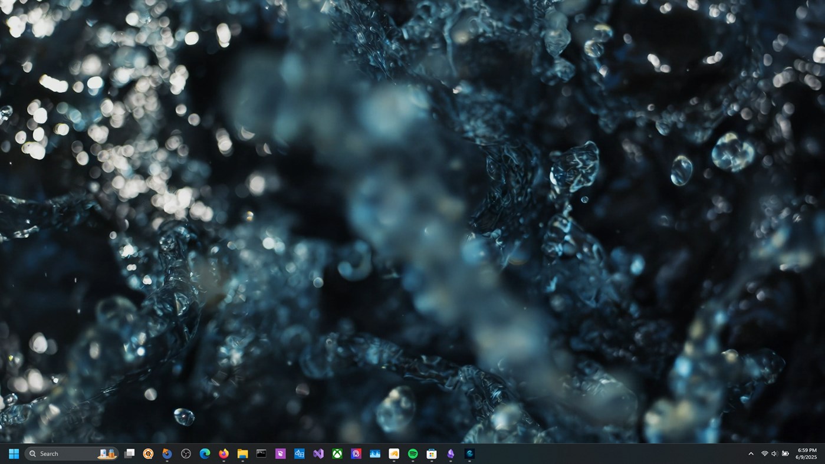Click the taskbar Search box
Image resolution: width=825 pixels, height=464 pixels.
(x=65, y=453)
